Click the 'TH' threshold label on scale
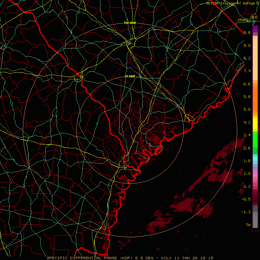260x260 pixels. [x=248, y=225]
